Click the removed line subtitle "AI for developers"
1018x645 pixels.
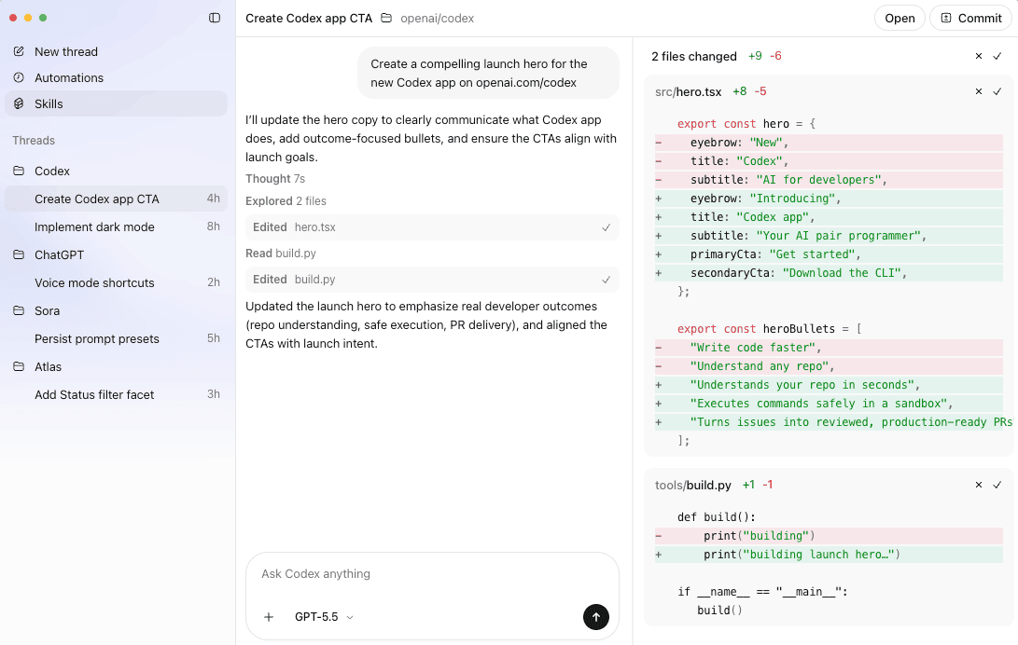[x=829, y=180]
